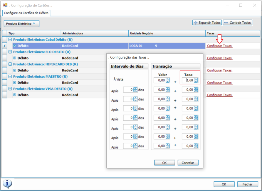262x191 pixels.
Task: Click Cancelar in the taxas dialog
Action: tap(188, 163)
